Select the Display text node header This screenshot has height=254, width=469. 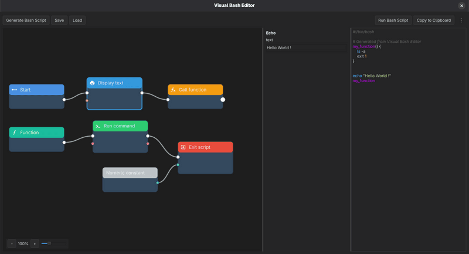pos(114,83)
